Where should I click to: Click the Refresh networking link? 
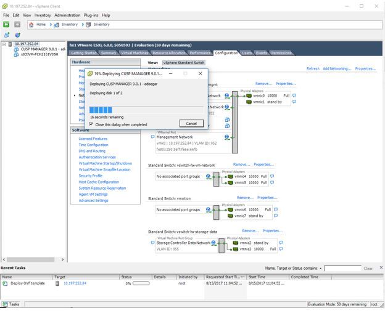coord(313,68)
